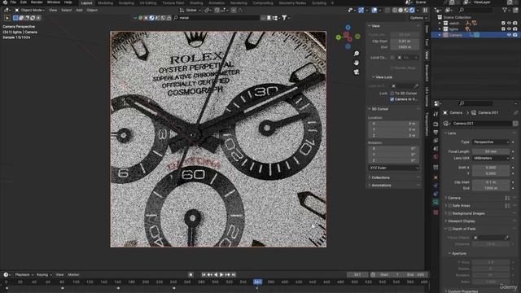Viewport: 521px width, 293px height.
Task: Open the timeline Marker menu
Action: (74, 275)
